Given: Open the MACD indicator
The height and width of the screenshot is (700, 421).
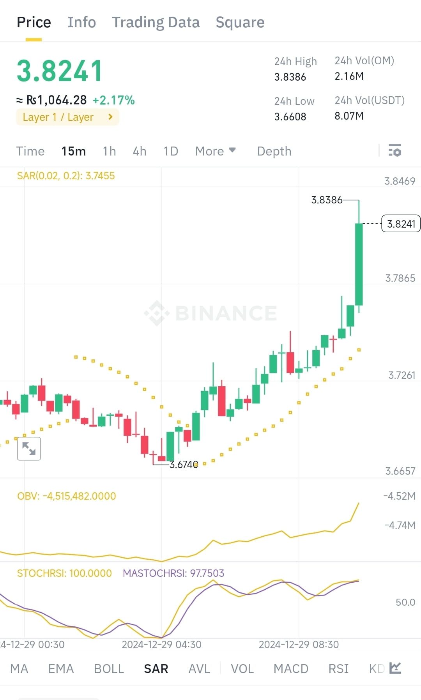Looking at the screenshot, I should tap(291, 668).
